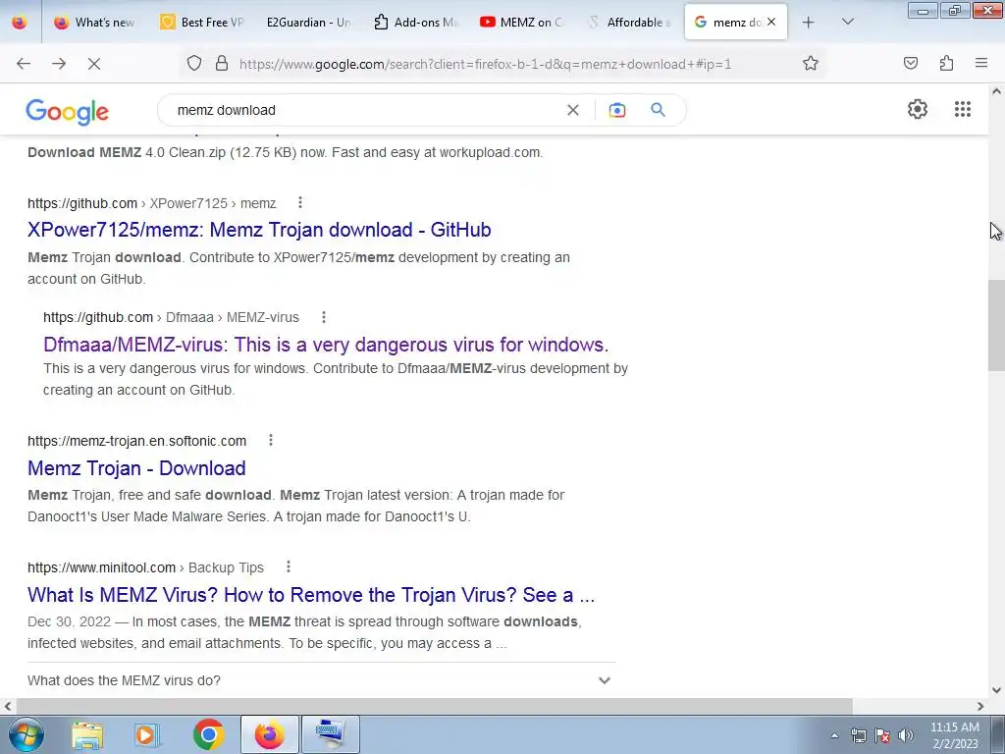Click the horizontal scrollbar thumb
The width and height of the screenshot is (1005, 754).
435,706
